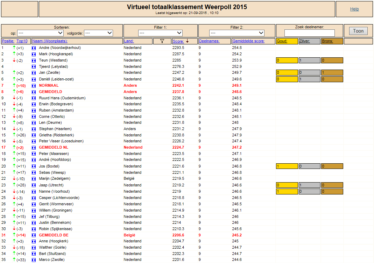Viewport: 374px width, 263px height.
Task: Click the Top10 link
Action: [22, 41]
